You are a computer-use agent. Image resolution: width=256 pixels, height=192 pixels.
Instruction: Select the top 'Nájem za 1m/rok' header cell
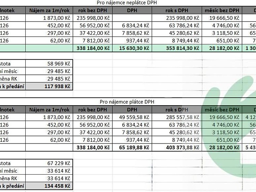click(49, 10)
